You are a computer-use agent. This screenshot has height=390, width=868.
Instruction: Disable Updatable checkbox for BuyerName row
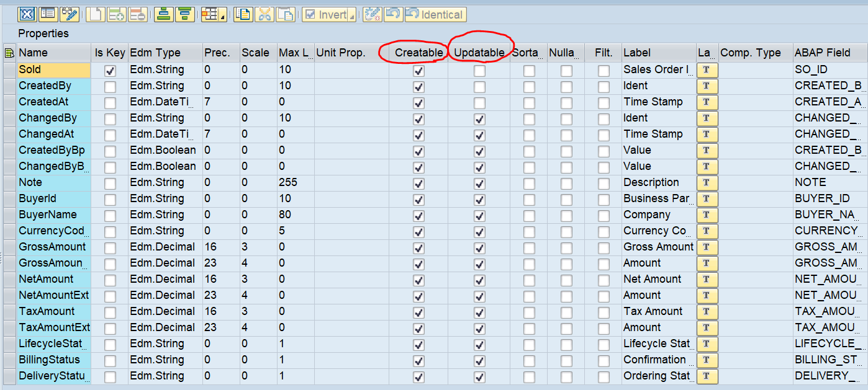pyautogui.click(x=479, y=215)
